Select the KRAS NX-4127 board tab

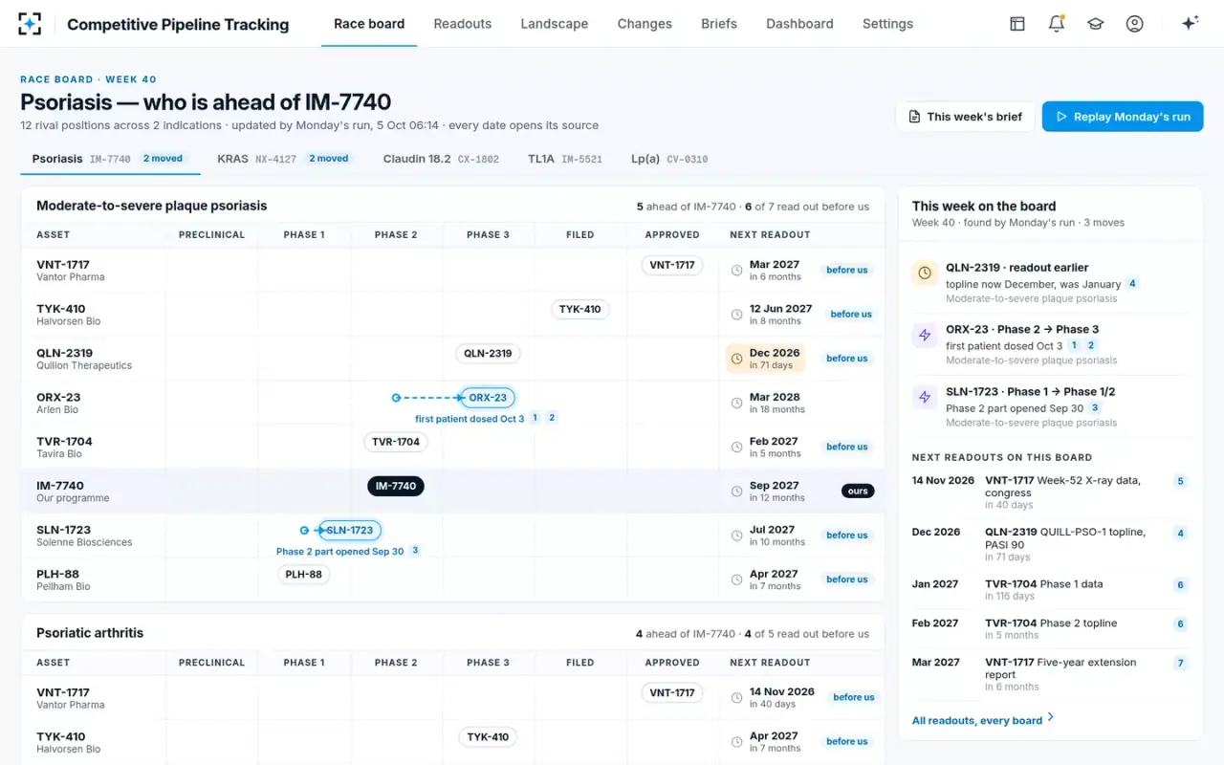coord(284,159)
